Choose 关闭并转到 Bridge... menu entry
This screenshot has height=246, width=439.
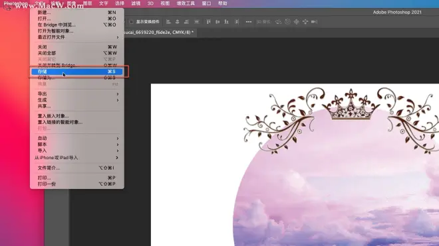(x=77, y=66)
